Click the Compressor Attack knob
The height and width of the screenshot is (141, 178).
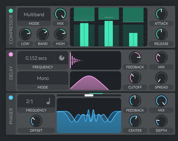(161, 14)
